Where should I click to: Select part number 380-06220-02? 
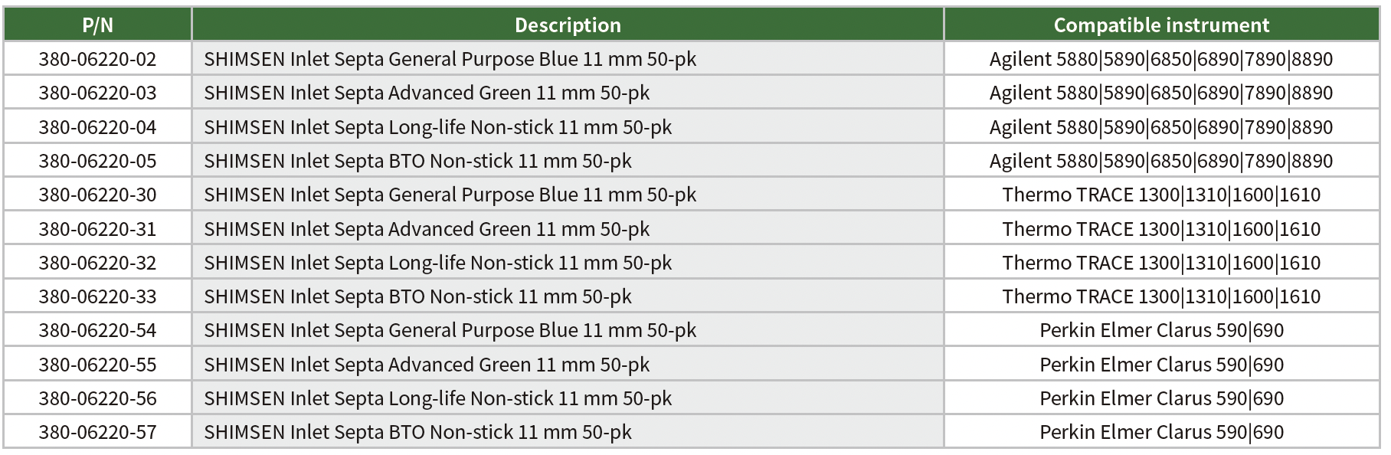pyautogui.click(x=97, y=59)
